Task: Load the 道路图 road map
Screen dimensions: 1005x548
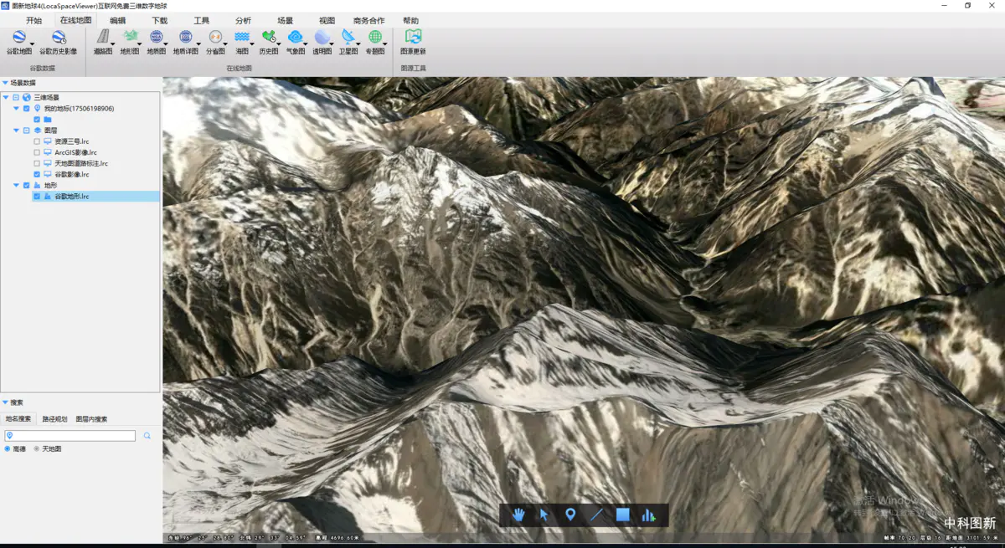Action: [103, 42]
